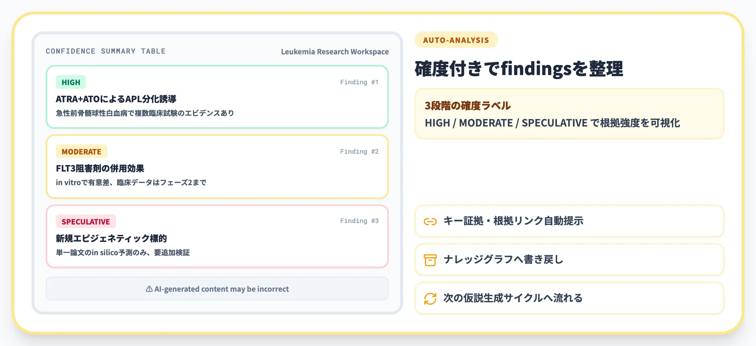Select the SPECULATIVE confidence badge
Screen dimensions: 756x346
86,222
